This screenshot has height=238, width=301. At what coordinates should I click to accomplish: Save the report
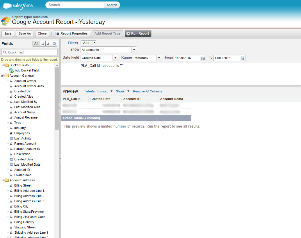coord(8,33)
